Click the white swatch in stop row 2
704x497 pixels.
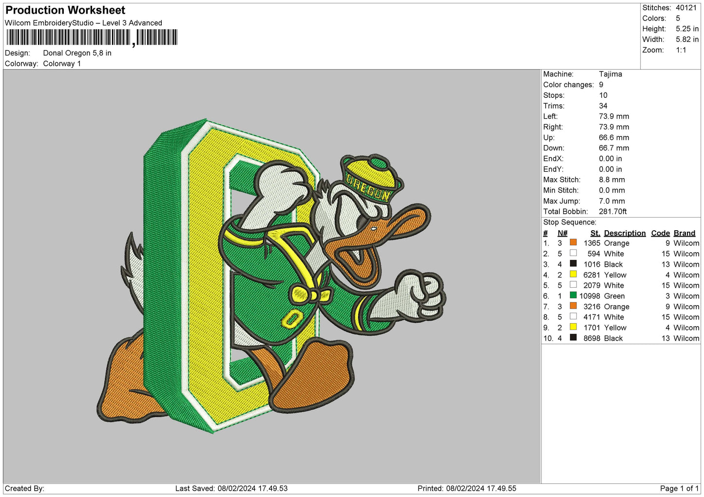(573, 253)
